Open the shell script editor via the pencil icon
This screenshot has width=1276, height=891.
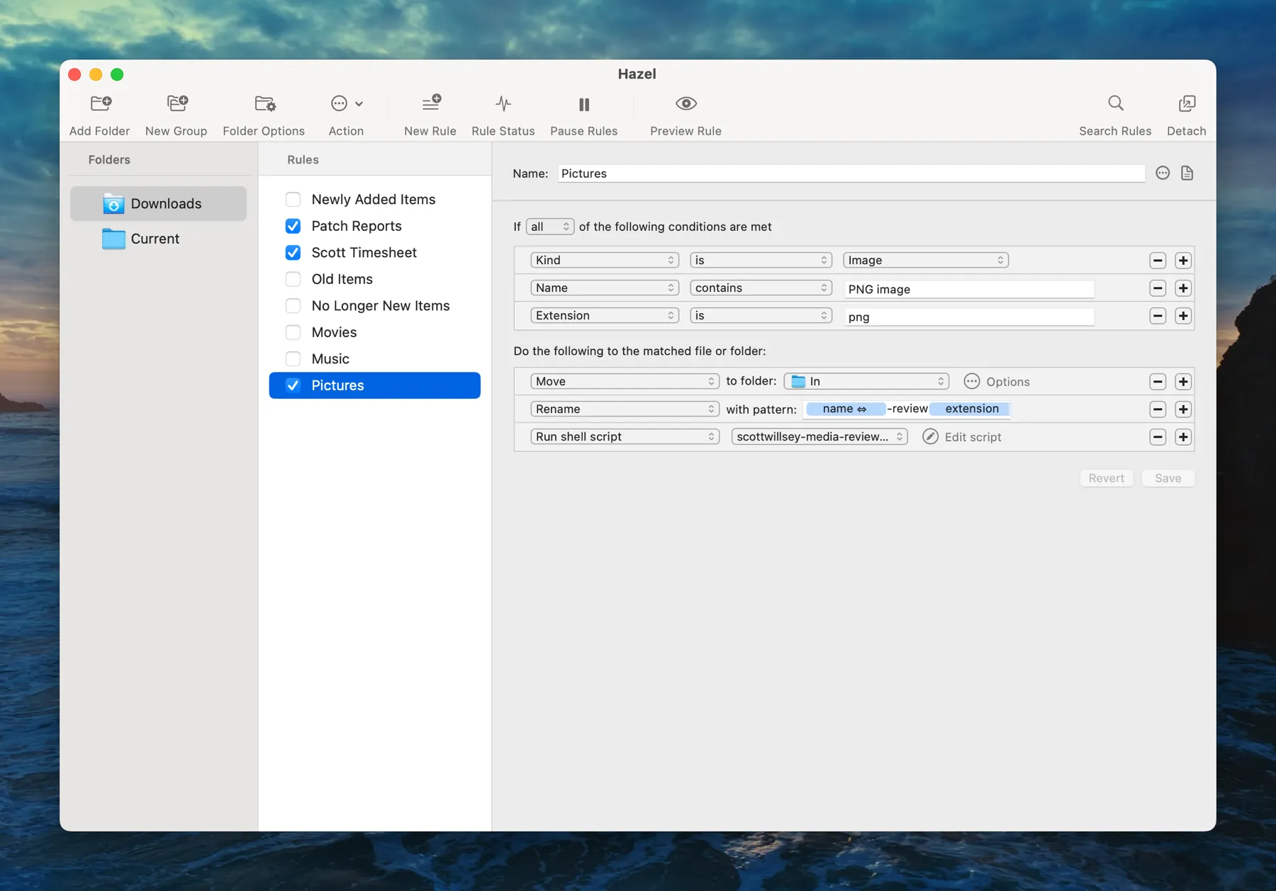pyautogui.click(x=930, y=436)
